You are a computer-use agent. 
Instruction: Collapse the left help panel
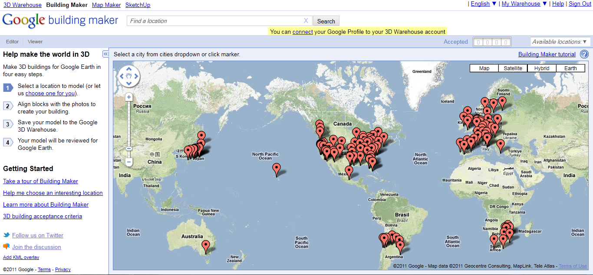click(105, 54)
